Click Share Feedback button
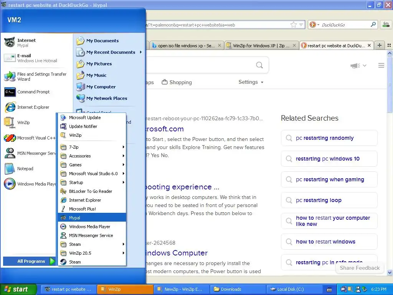393x295 pixels. pos(360,268)
